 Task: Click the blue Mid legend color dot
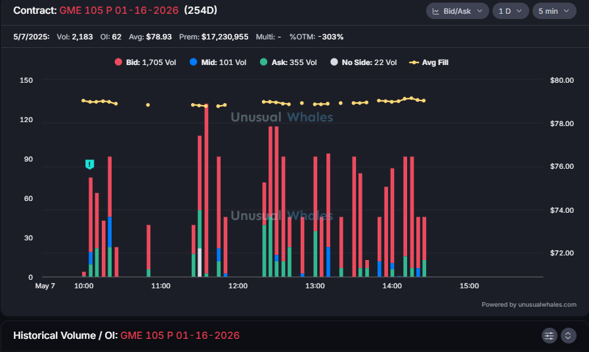[194, 62]
